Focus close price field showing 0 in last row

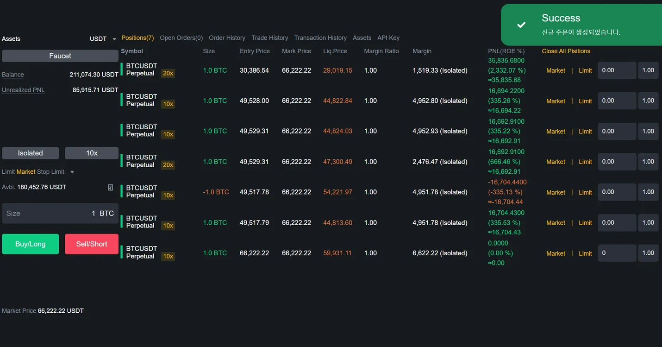click(x=617, y=253)
